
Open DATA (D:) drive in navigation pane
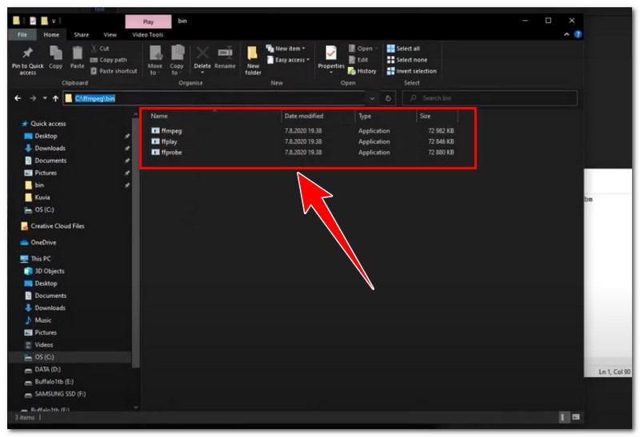50,371
